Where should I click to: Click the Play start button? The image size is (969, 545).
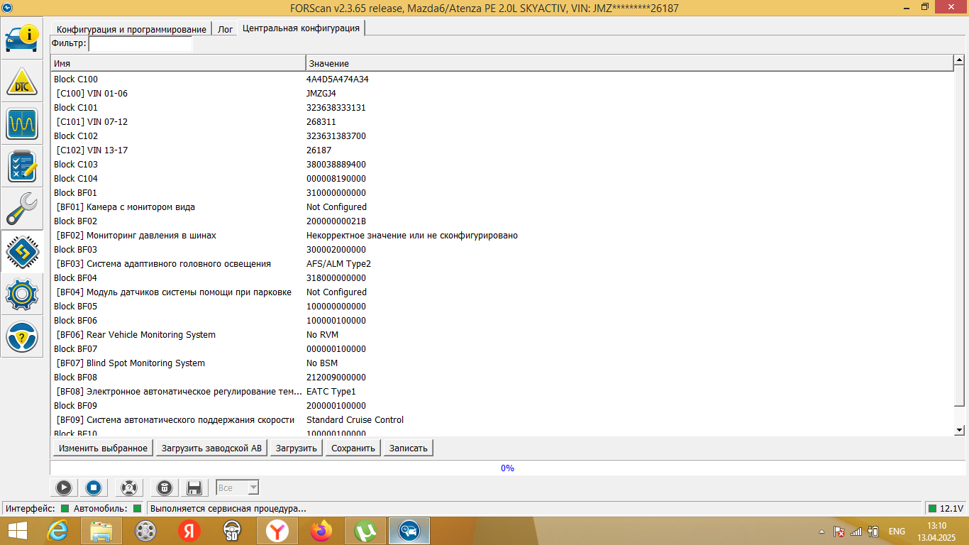pos(63,488)
